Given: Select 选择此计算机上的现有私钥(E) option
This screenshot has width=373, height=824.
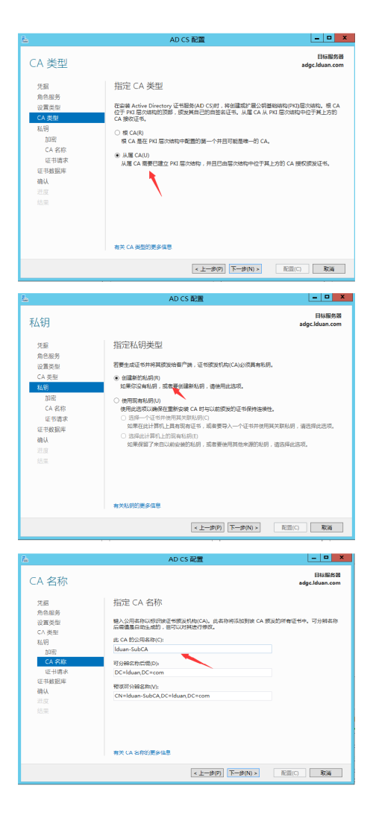Looking at the screenshot, I should click(x=124, y=436).
